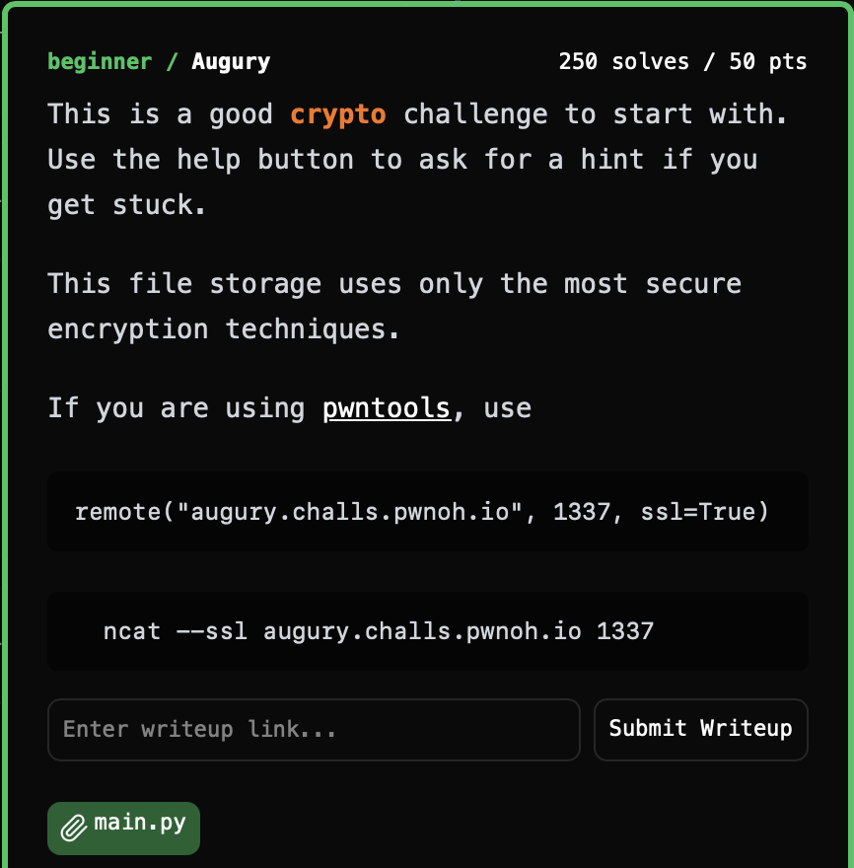Click the Augury challenge title
The width and height of the screenshot is (854, 868).
pyautogui.click(x=231, y=62)
